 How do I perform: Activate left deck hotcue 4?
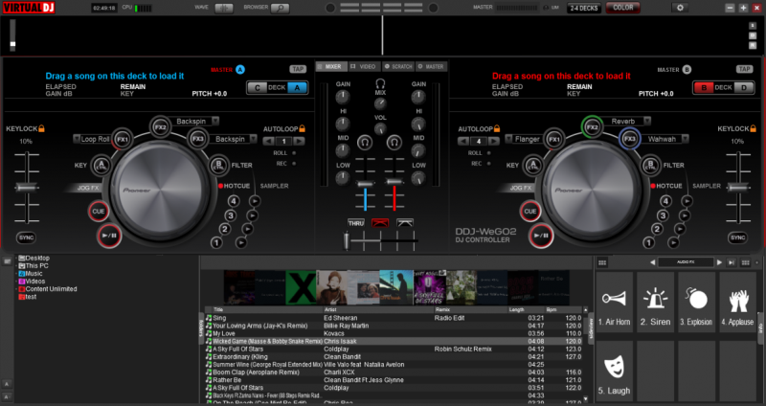[x=234, y=201]
